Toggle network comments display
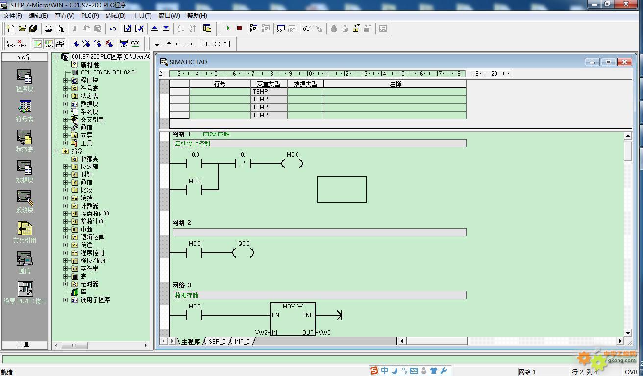 point(49,44)
